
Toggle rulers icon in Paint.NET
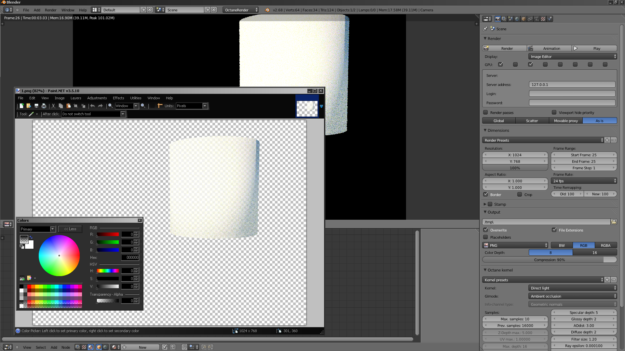pyautogui.click(x=160, y=106)
